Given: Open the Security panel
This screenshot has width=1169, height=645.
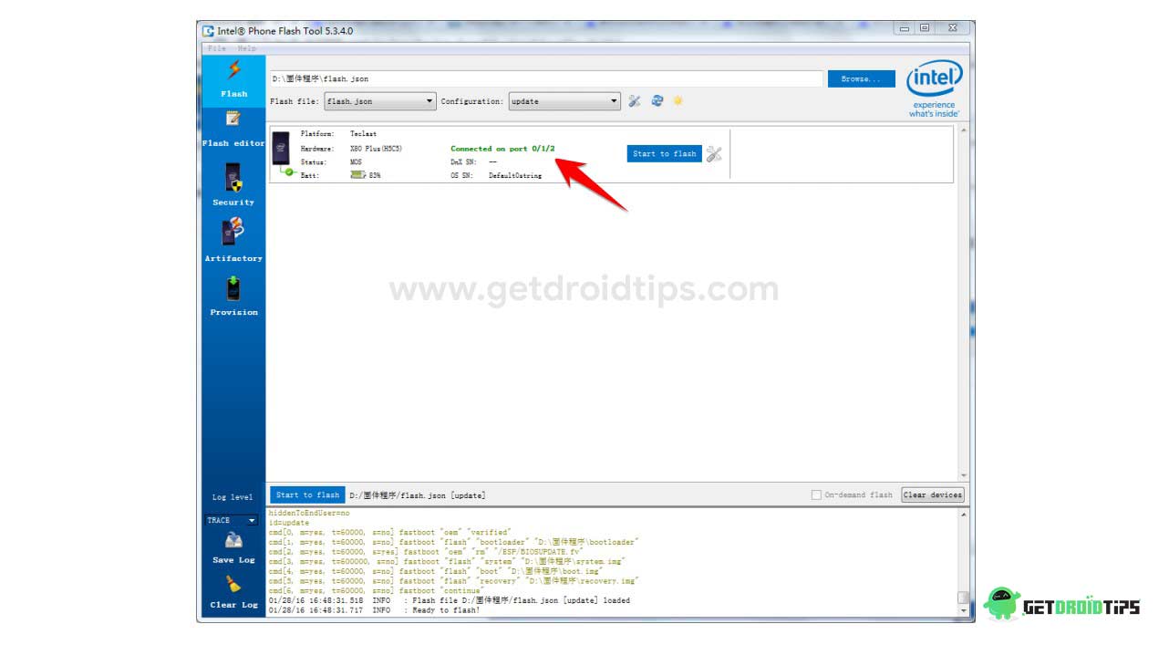Looking at the screenshot, I should [233, 184].
